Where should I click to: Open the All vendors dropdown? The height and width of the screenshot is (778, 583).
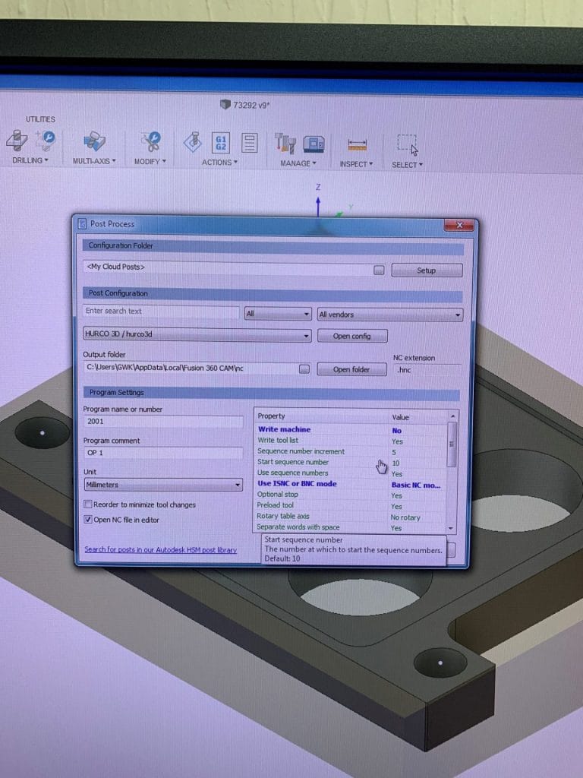click(389, 315)
